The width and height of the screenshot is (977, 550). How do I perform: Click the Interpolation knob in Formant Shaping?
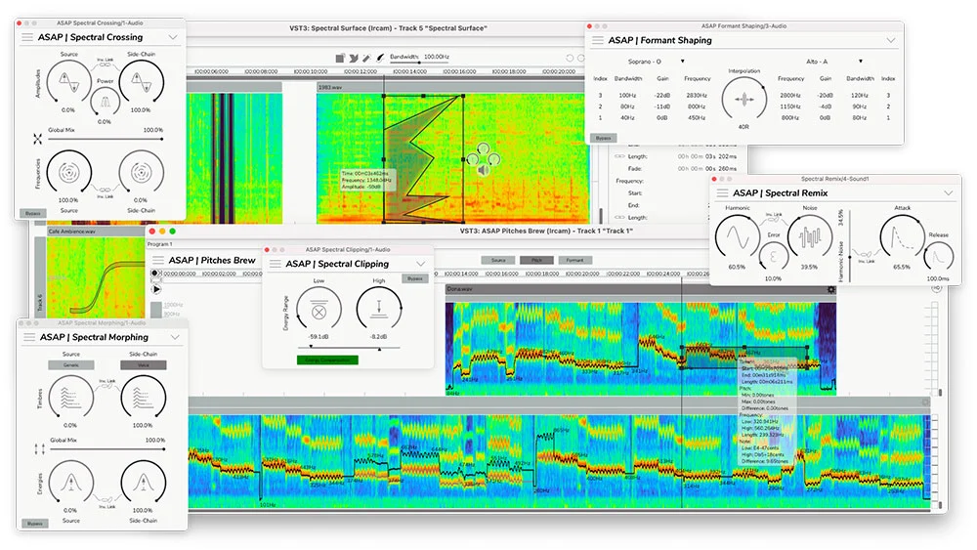[x=743, y=100]
